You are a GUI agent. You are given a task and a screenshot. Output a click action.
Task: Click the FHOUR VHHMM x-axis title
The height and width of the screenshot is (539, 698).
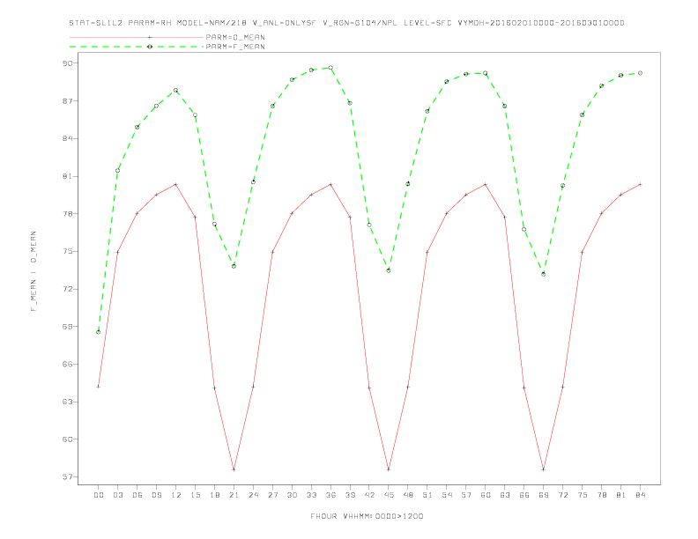click(x=367, y=516)
